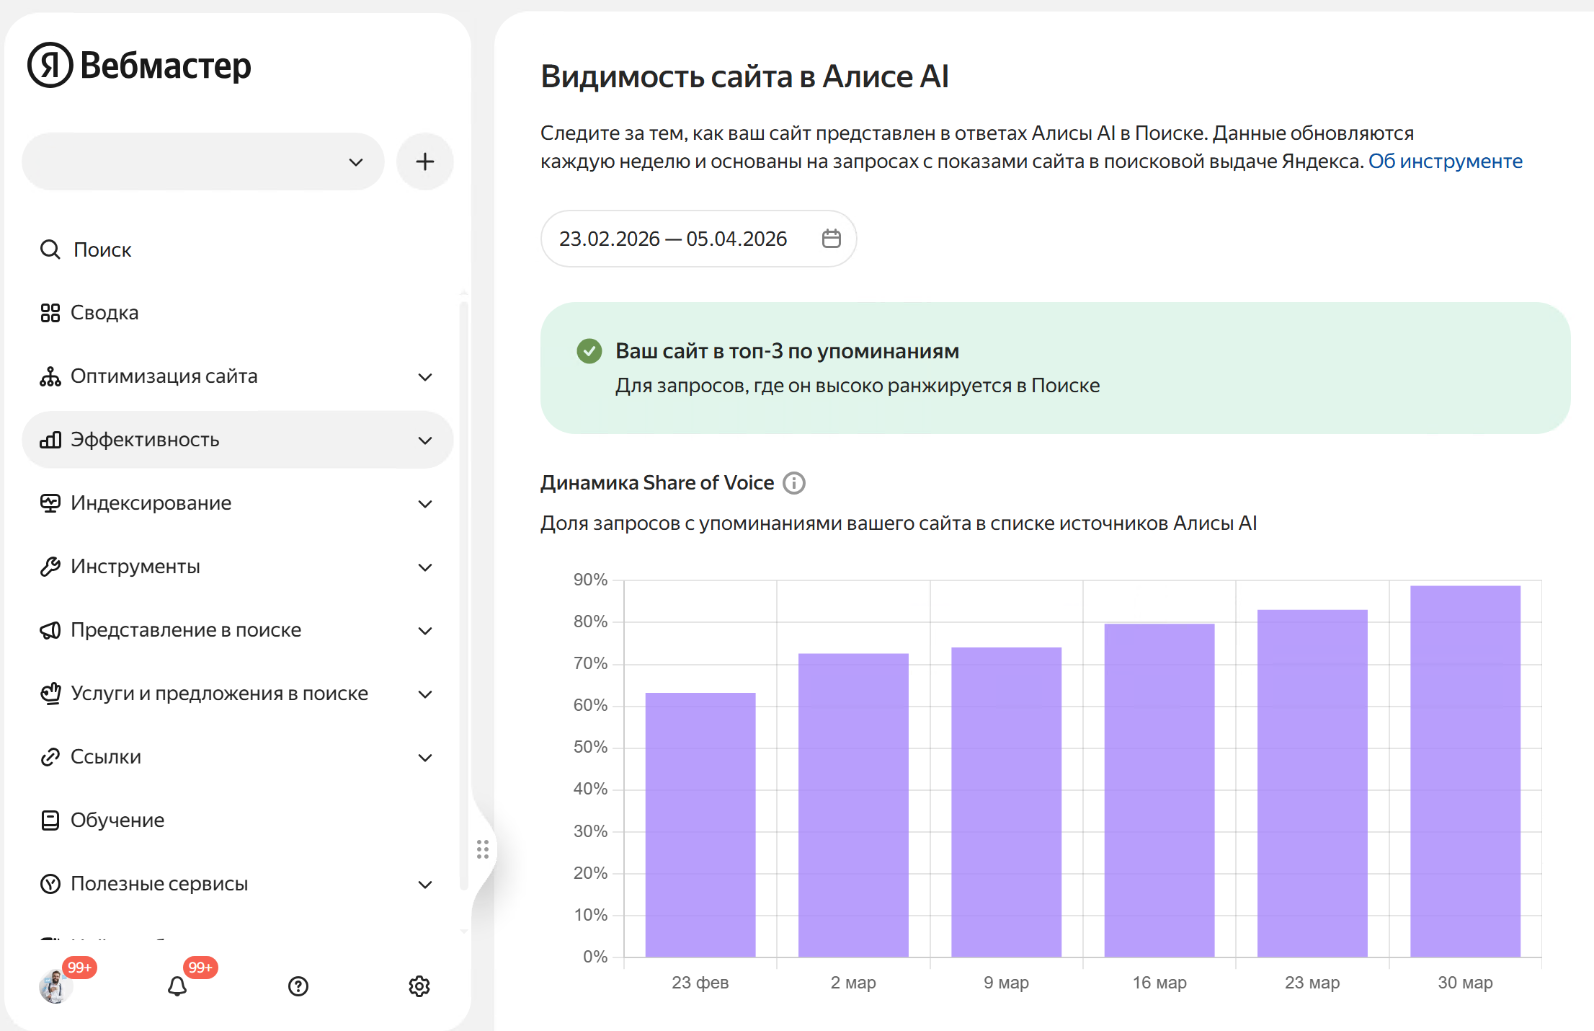The width and height of the screenshot is (1594, 1031).
Task: Click the text Ваш сайт в топ-3 по упоминаниям
Action: [x=787, y=351]
